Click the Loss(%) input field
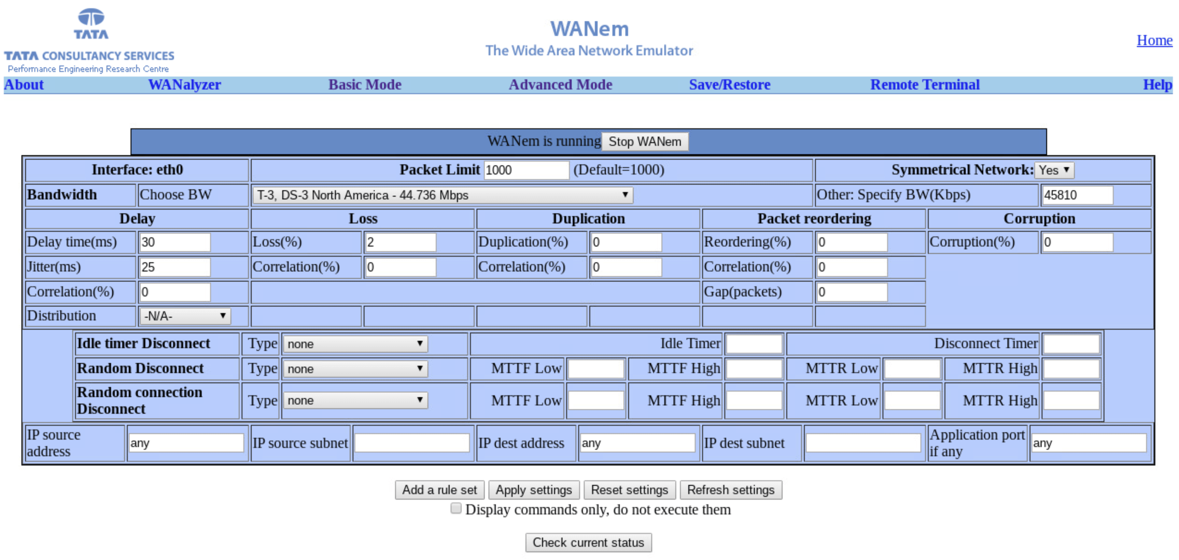1179x560 pixels. (400, 242)
